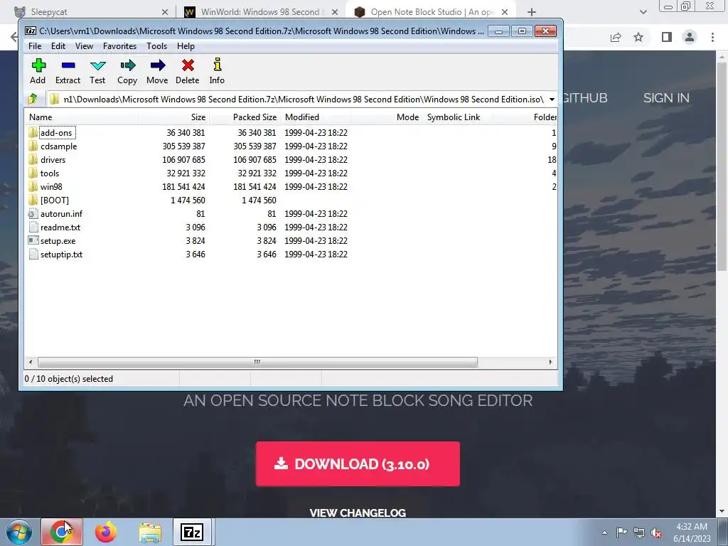Open Windows Explorer from the taskbar

point(150,532)
